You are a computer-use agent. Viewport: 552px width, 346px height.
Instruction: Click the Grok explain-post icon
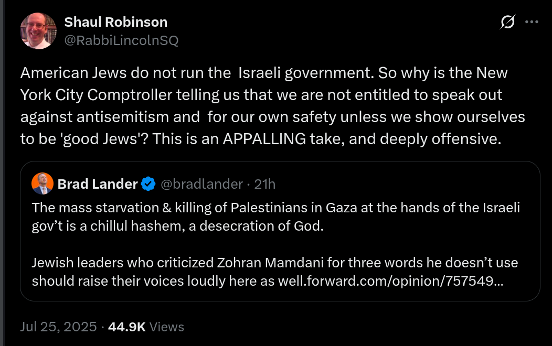click(507, 22)
